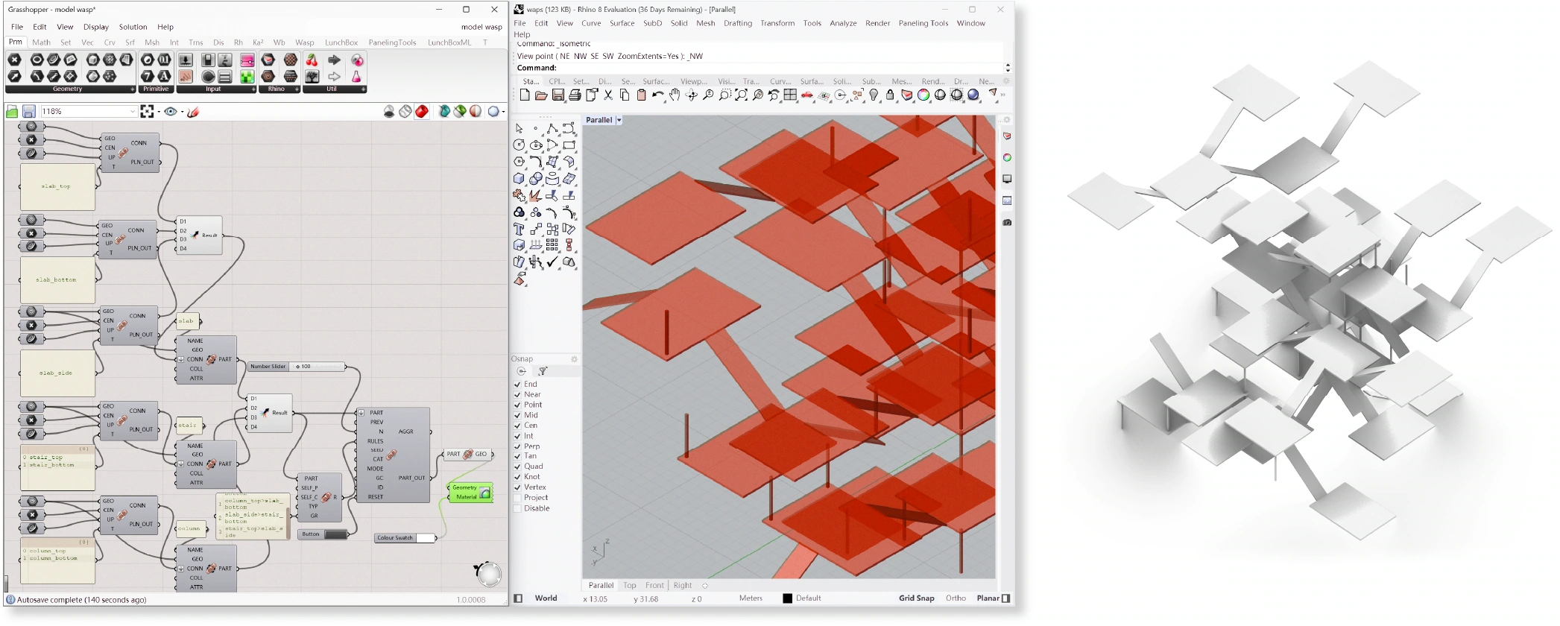Disable the Perp osnap checkbox
The width and height of the screenshot is (1560, 626).
pos(517,446)
